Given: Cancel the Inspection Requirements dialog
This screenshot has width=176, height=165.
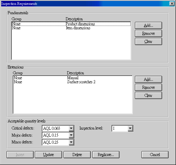Looking at the screenshot, I should 155,155.
